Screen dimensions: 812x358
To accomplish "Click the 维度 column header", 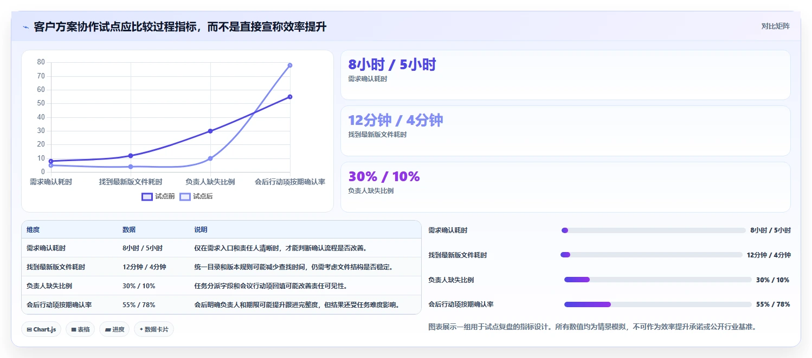I will coord(33,230).
